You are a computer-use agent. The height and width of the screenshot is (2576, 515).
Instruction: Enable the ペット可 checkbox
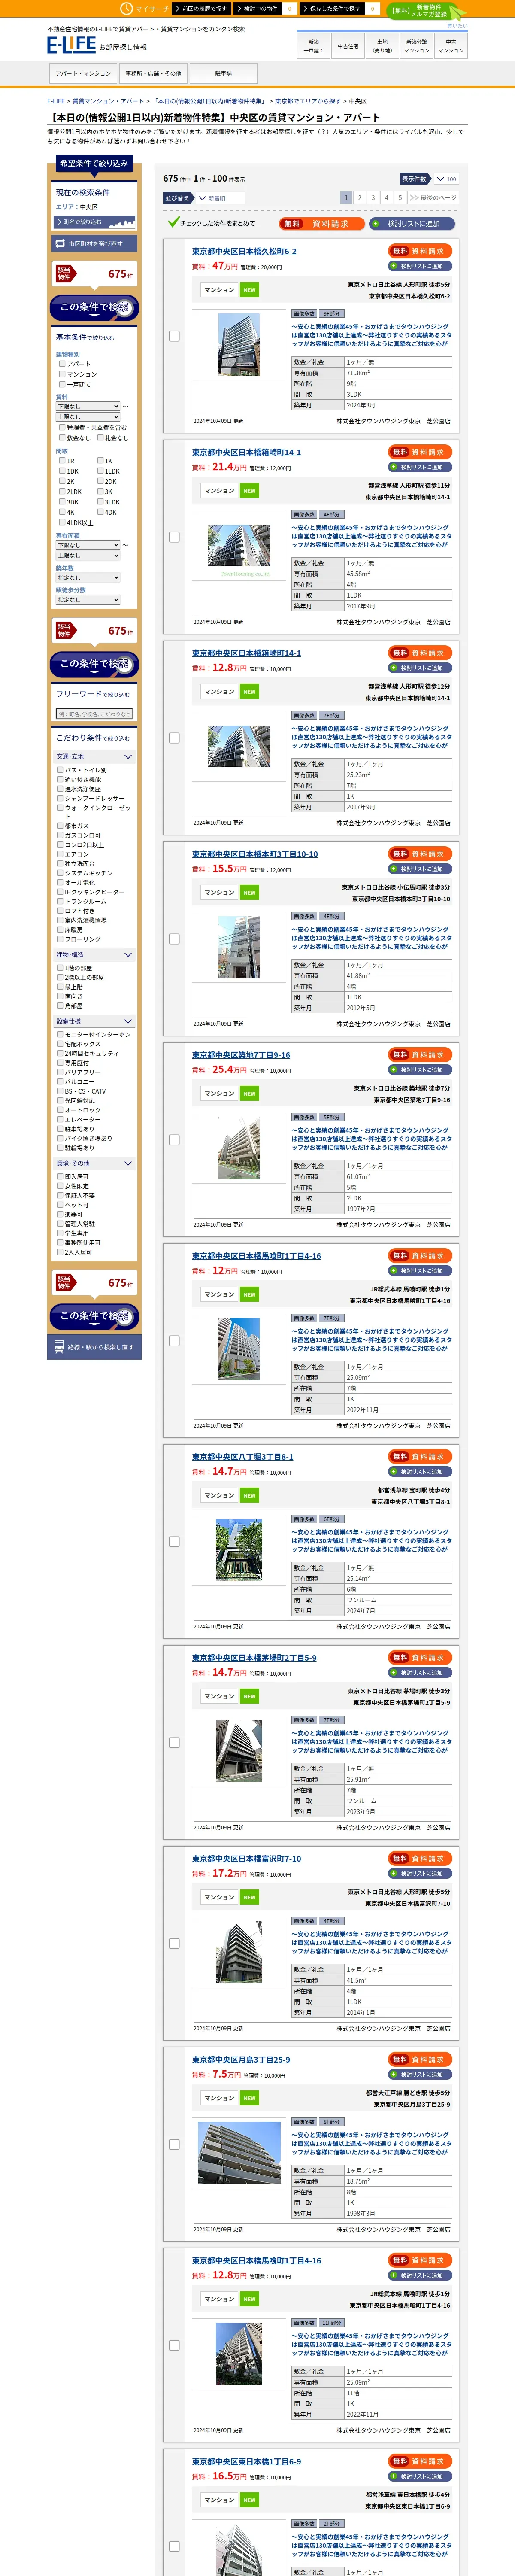[60, 1205]
